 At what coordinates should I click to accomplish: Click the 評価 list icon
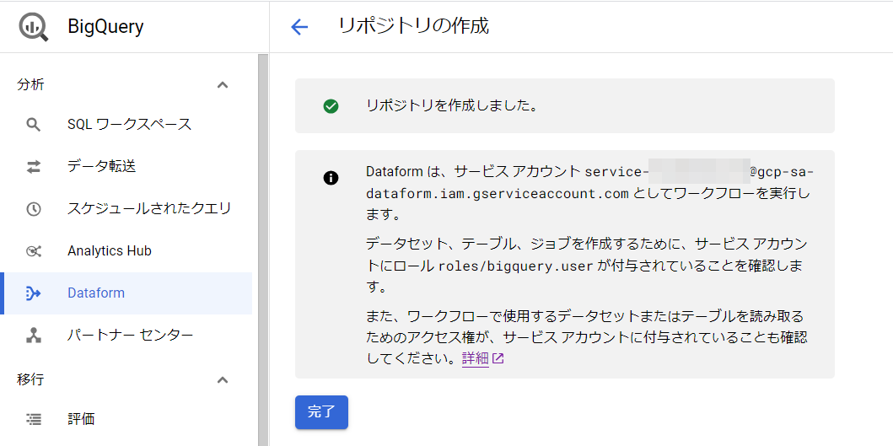coord(34,420)
